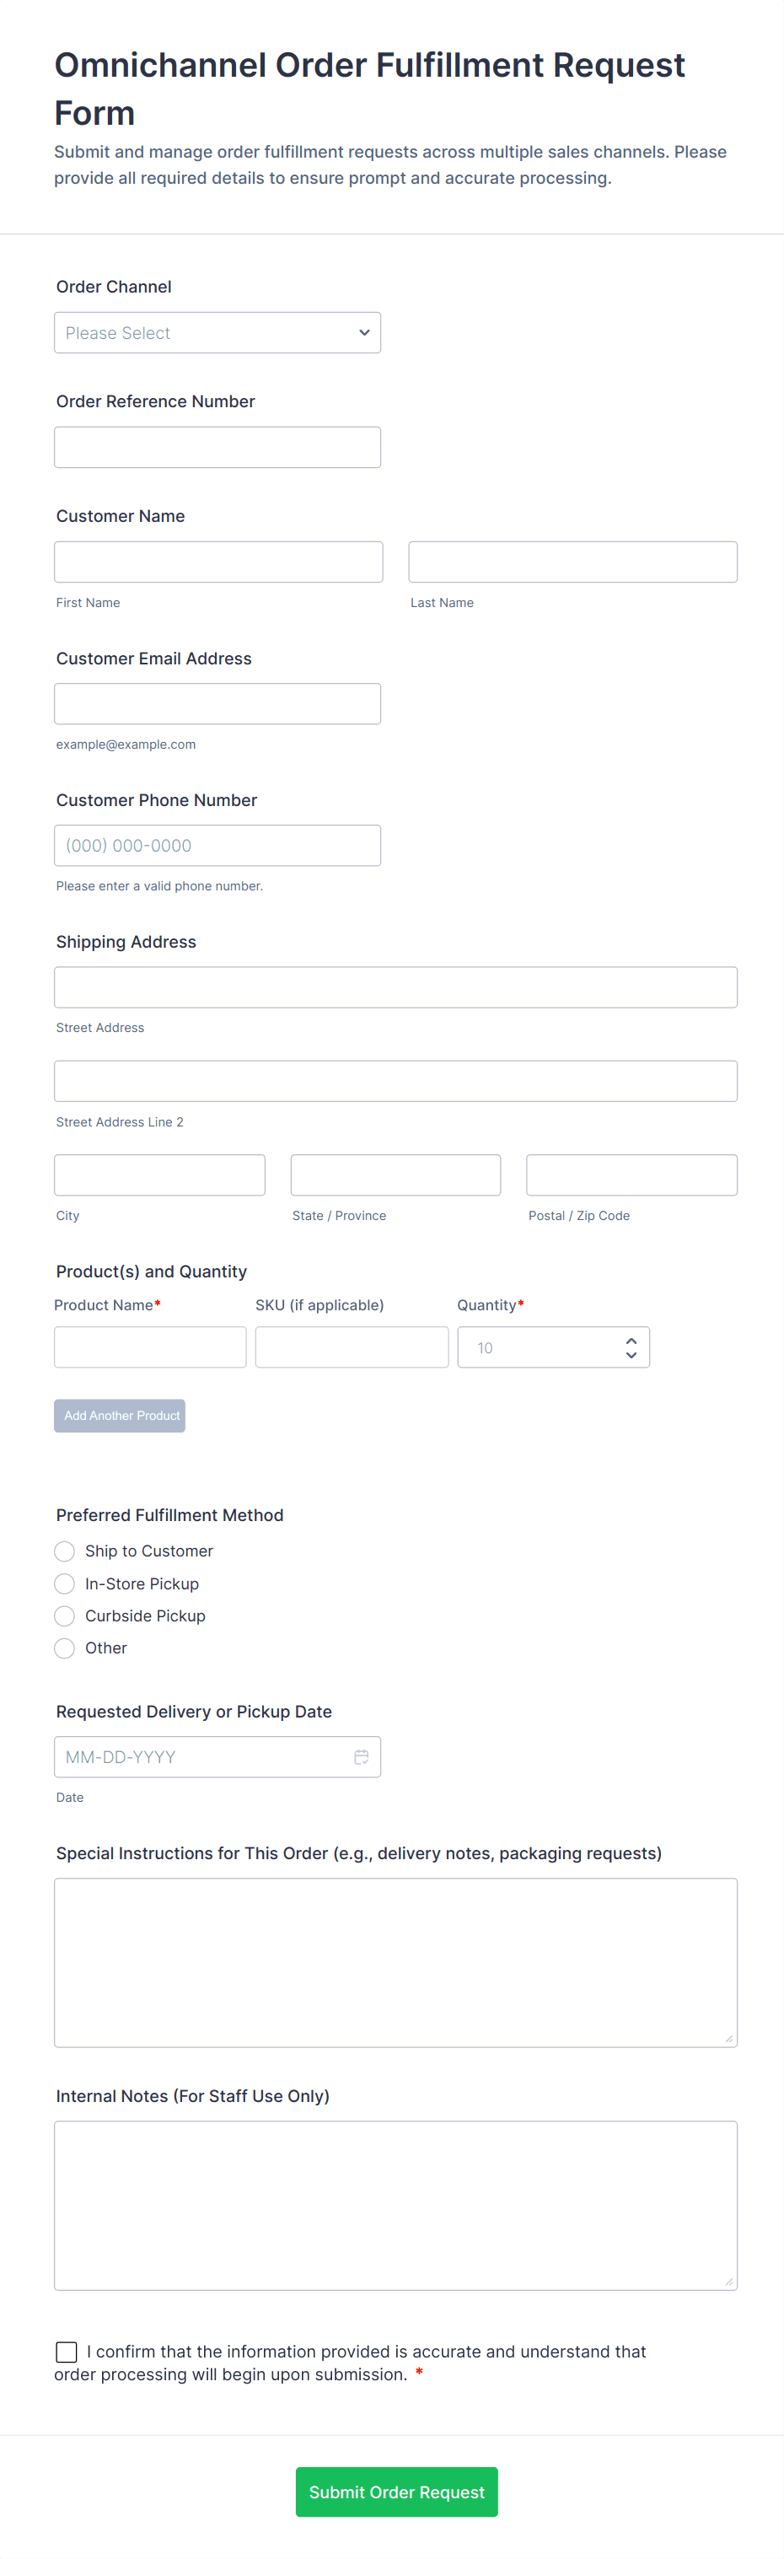Click the Postal / Zip Code field
The image size is (784, 2559).
pyautogui.click(x=631, y=1175)
